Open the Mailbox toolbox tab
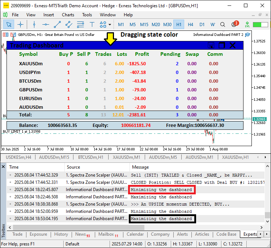This screenshot has width=271, height=248. pos(108,234)
